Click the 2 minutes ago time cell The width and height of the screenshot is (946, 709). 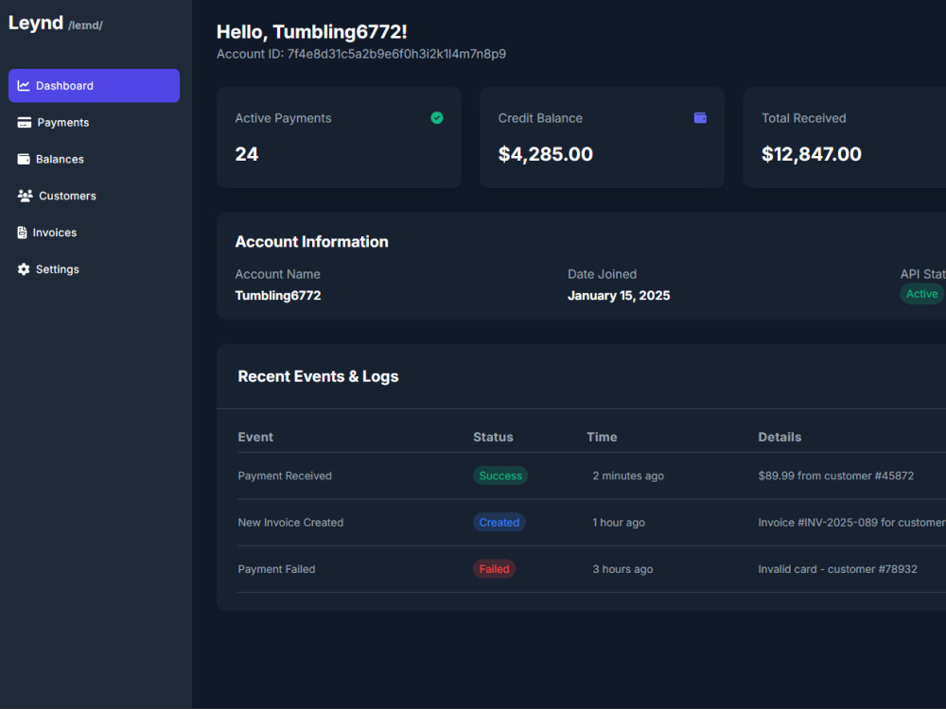point(628,476)
